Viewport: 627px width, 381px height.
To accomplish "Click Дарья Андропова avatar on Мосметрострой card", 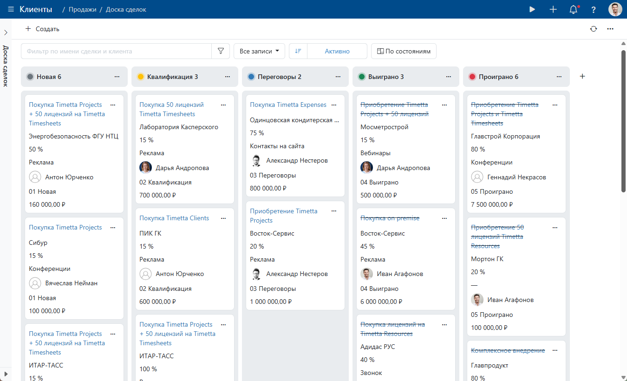I will (x=366, y=168).
